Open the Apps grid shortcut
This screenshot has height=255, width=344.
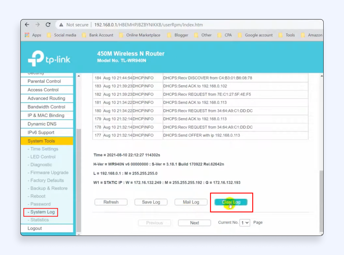pyautogui.click(x=33, y=35)
